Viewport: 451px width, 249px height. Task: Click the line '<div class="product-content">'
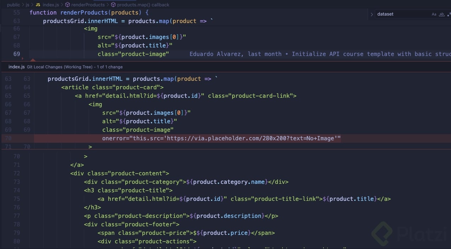(x=120, y=173)
